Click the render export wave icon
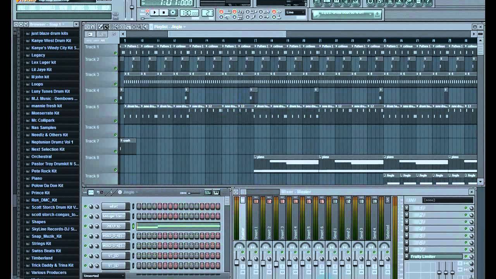The height and width of the screenshot is (279, 496). coord(399,2)
